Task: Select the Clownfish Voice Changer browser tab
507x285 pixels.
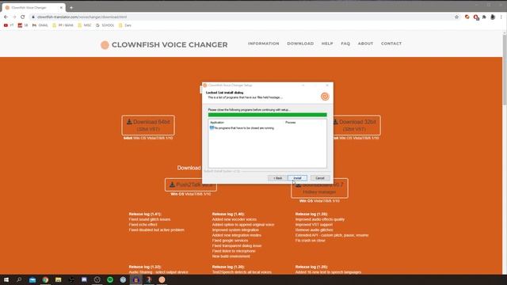Action: pos(32,7)
